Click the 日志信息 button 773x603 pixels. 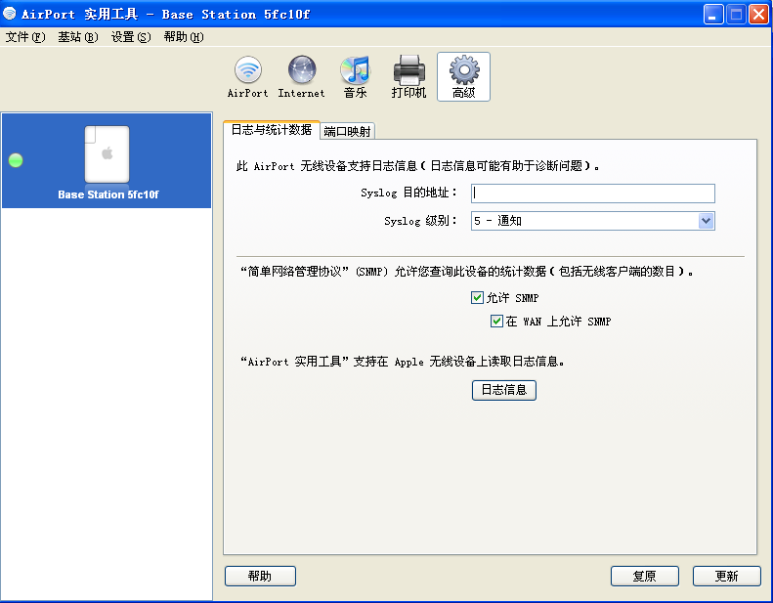(504, 390)
